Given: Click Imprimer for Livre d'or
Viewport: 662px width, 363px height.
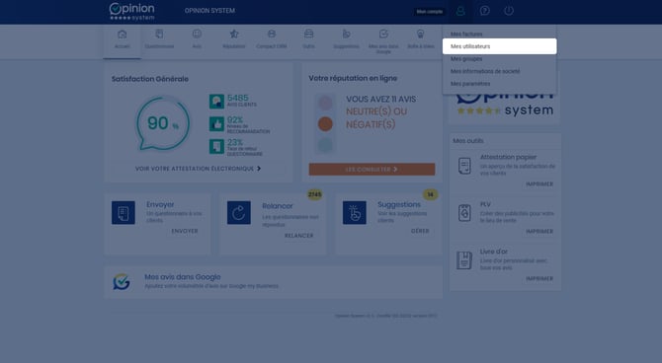Looking at the screenshot, I should (539, 279).
